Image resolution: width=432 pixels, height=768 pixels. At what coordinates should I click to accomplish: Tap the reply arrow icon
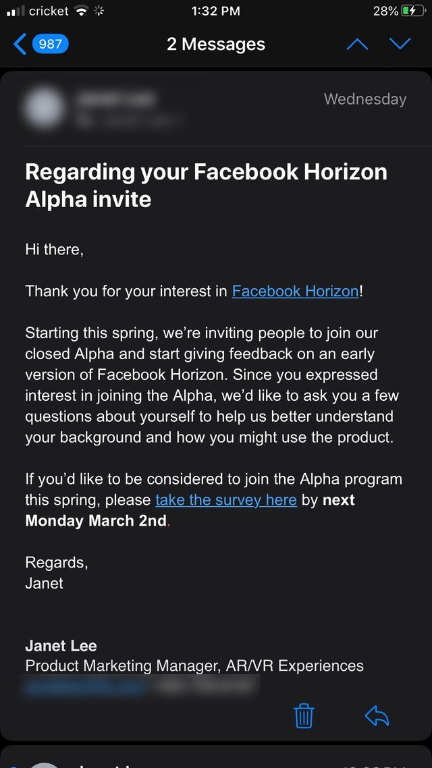pos(377,715)
